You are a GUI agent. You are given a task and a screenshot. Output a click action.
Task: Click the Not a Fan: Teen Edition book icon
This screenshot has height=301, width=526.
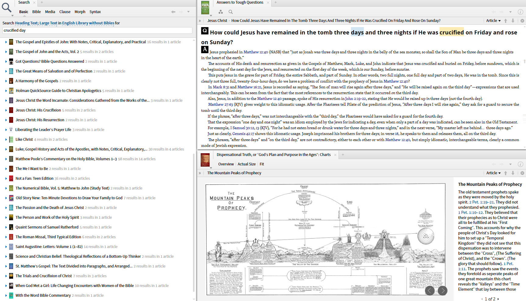[x=11, y=179]
